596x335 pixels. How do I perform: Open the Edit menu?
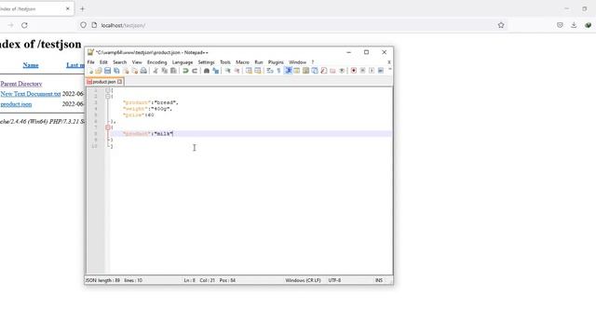[x=103, y=62]
